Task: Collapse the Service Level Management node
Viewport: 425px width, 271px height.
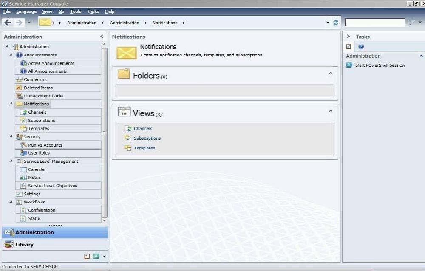Action: (x=11, y=161)
